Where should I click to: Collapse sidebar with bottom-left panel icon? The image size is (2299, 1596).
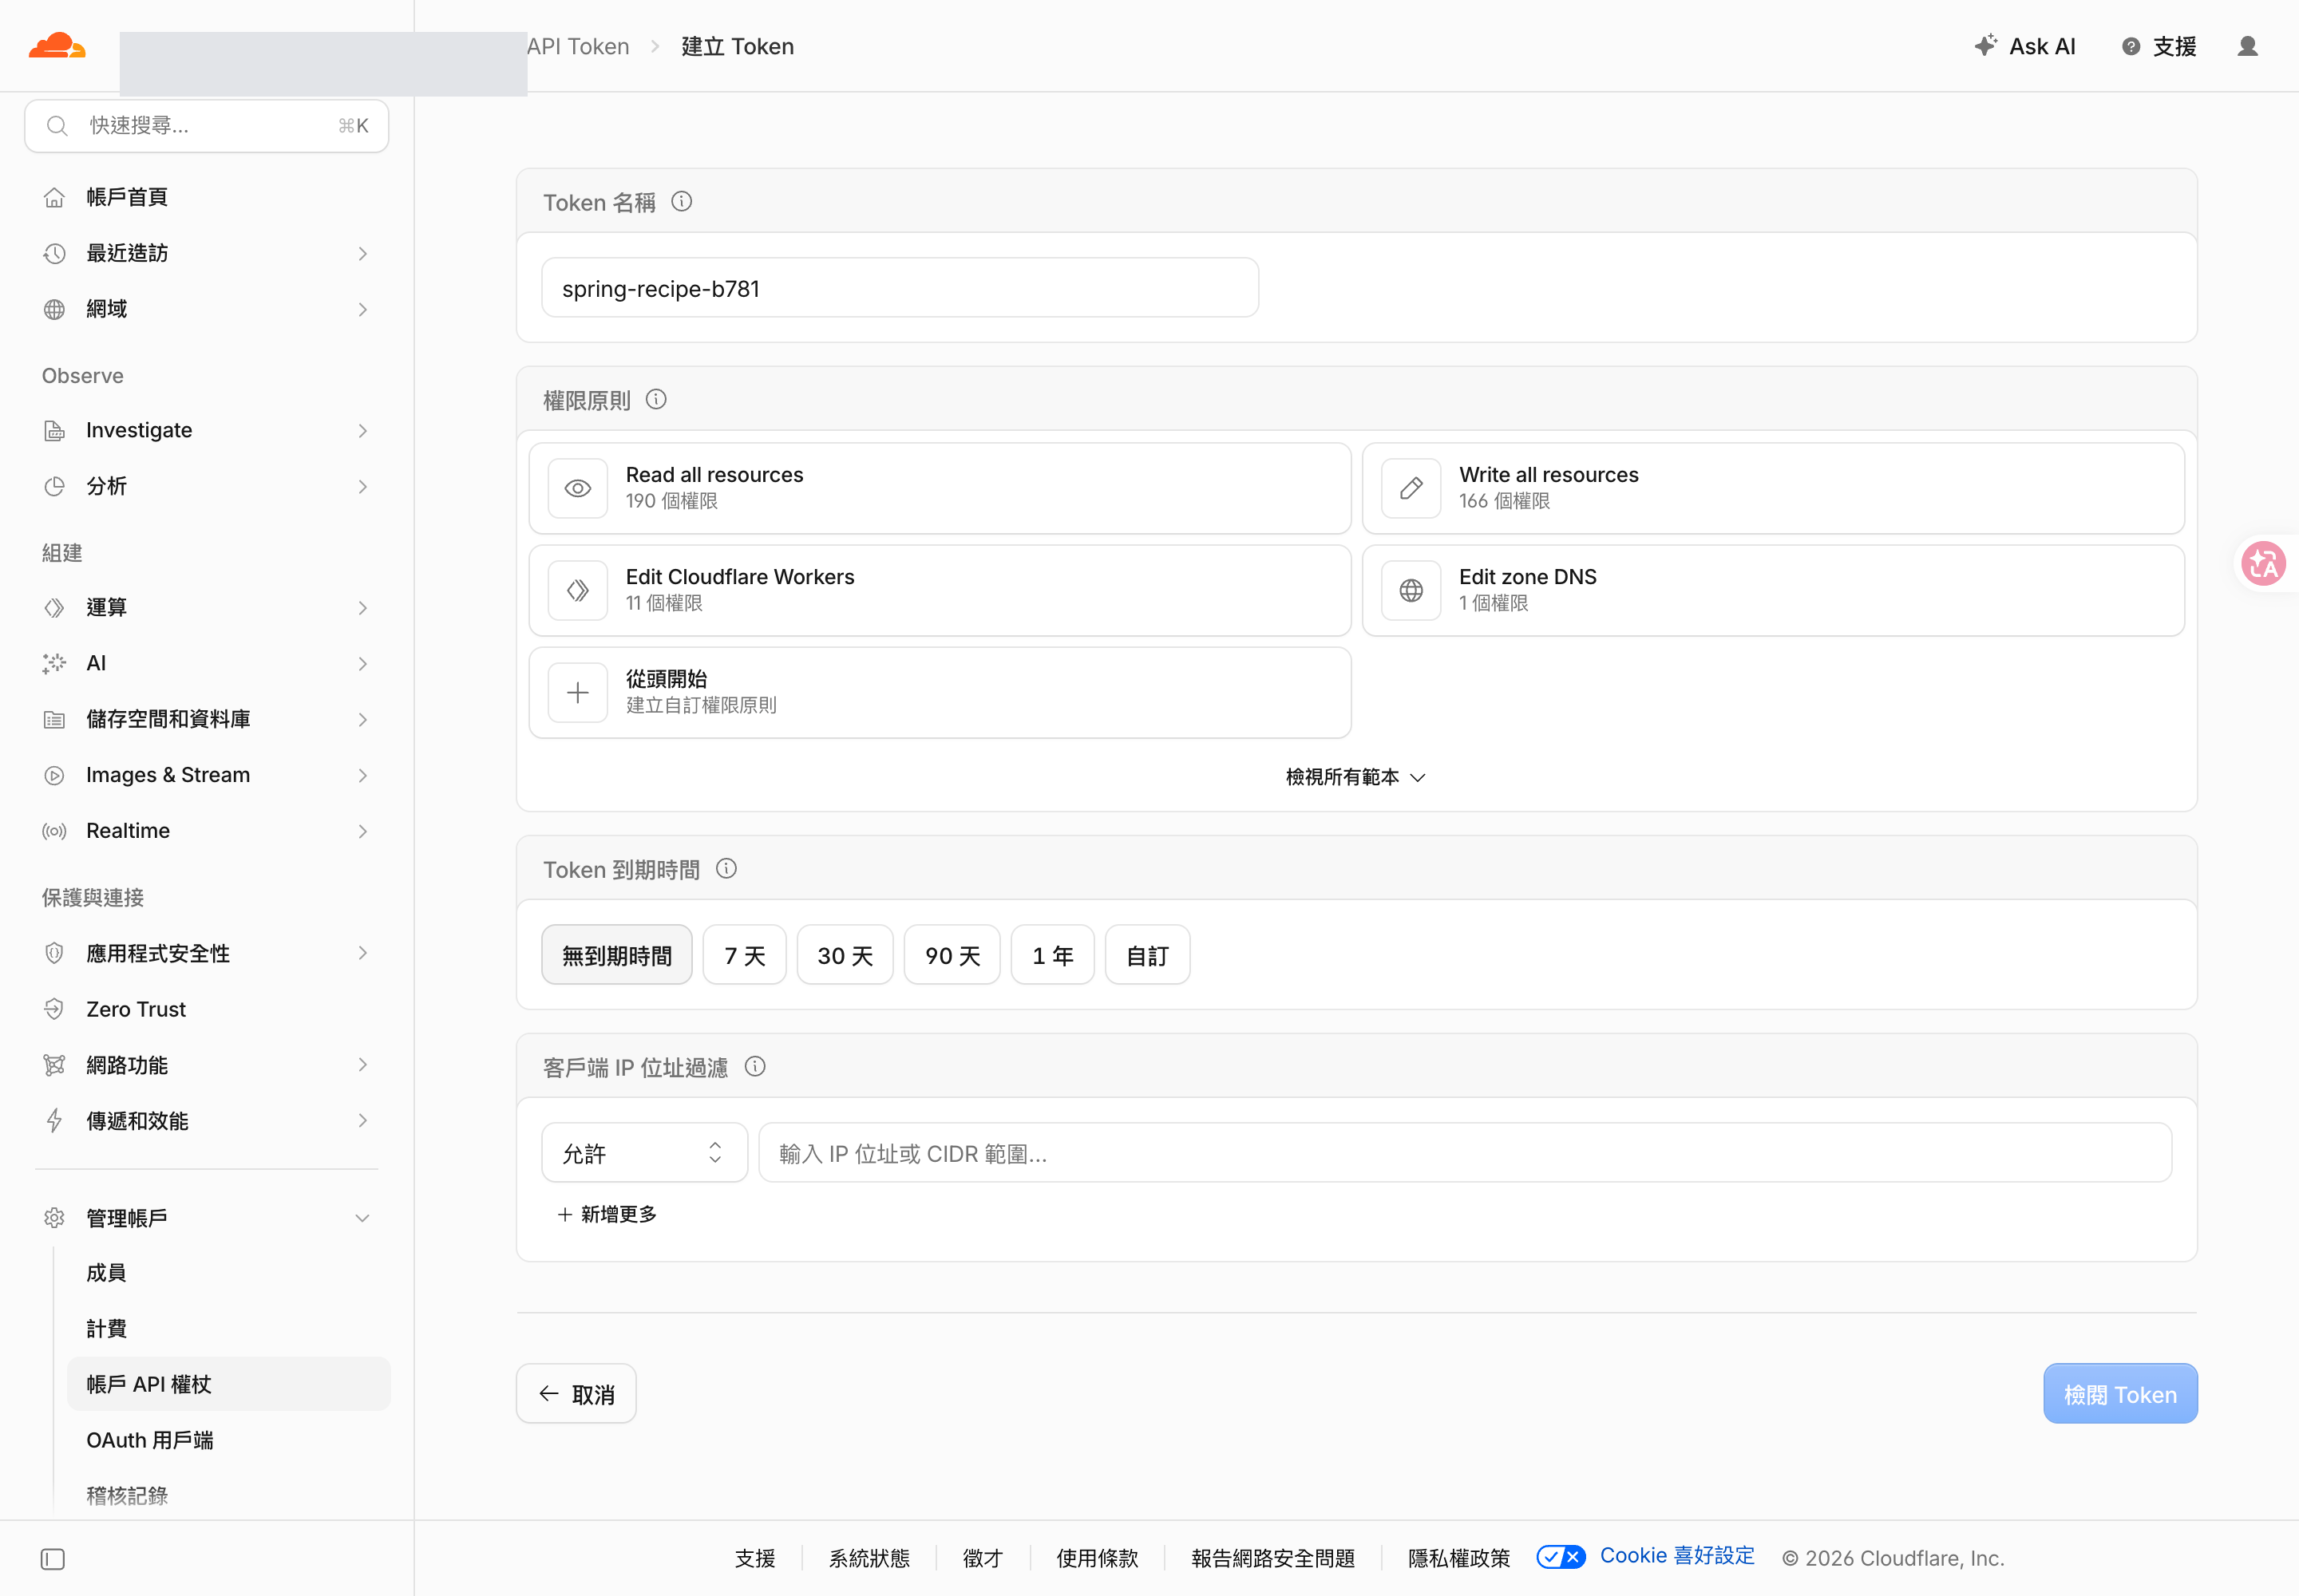[x=53, y=1559]
